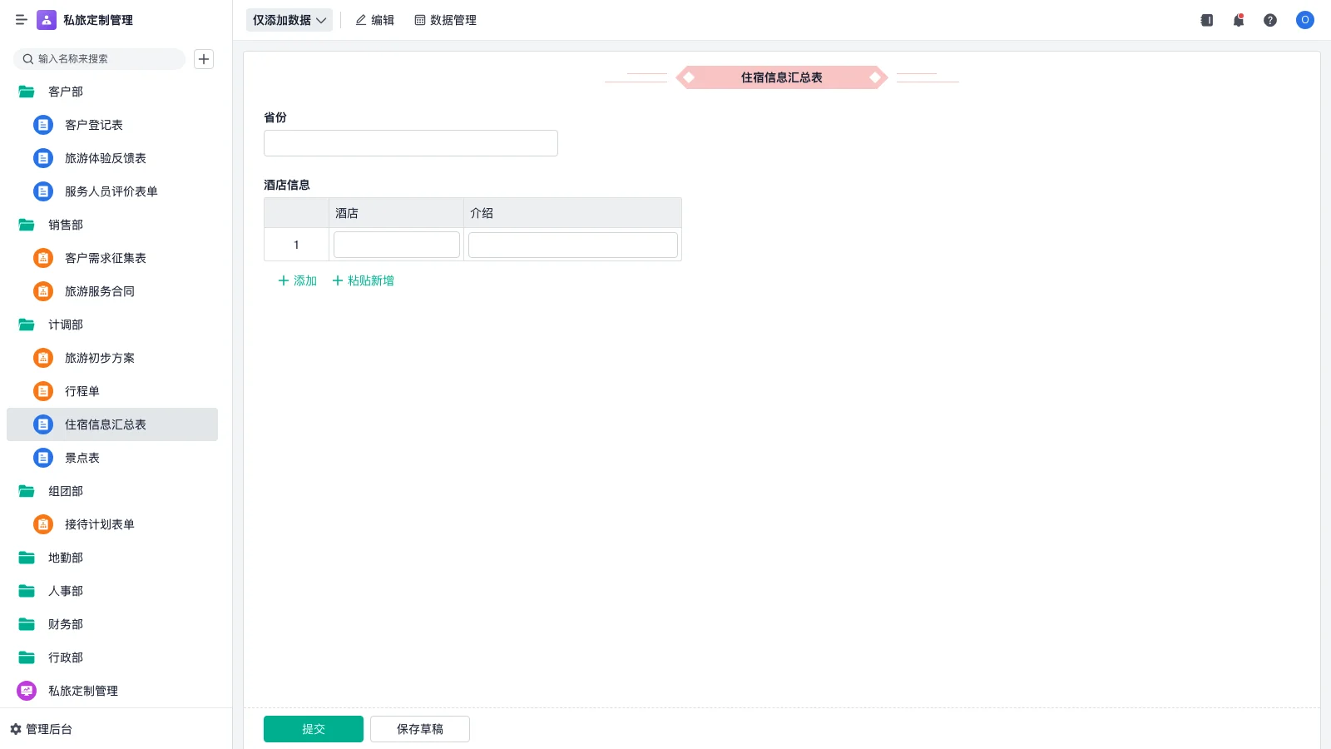The image size is (1331, 749).
Task: Click the 住宿信息汇总表 blue form icon
Action: [43, 424]
